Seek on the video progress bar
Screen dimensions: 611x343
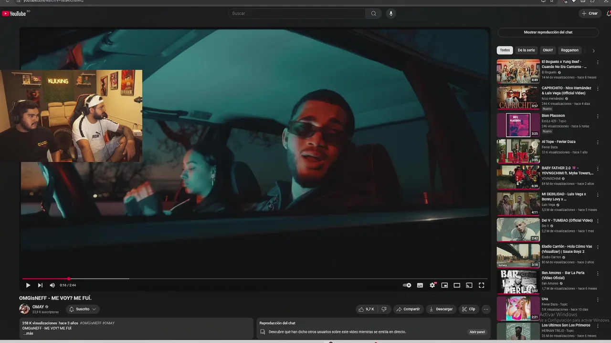pos(254,279)
